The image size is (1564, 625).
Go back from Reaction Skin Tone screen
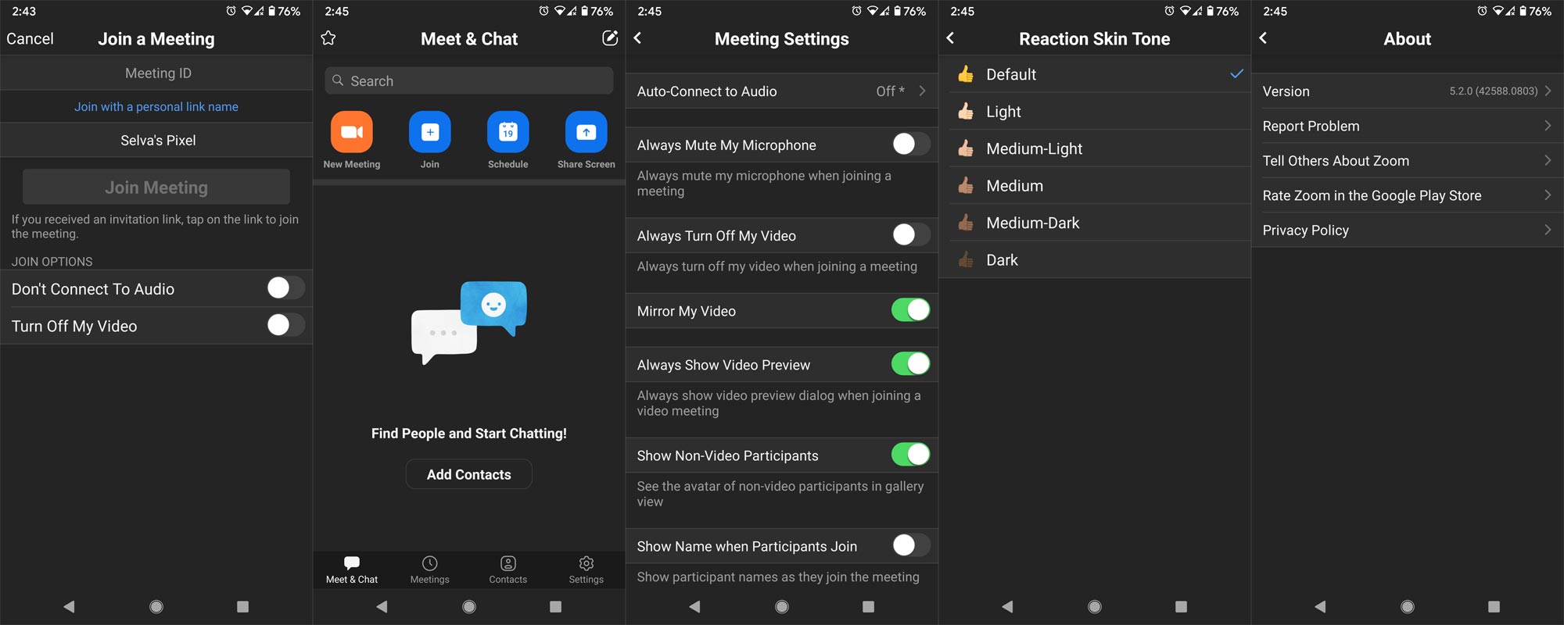click(951, 38)
